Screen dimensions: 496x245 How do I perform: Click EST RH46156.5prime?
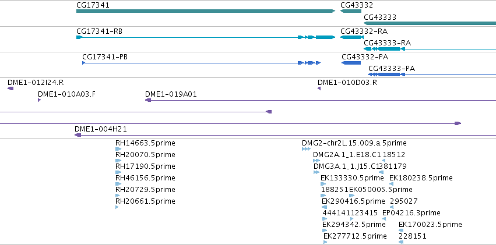coord(118,184)
